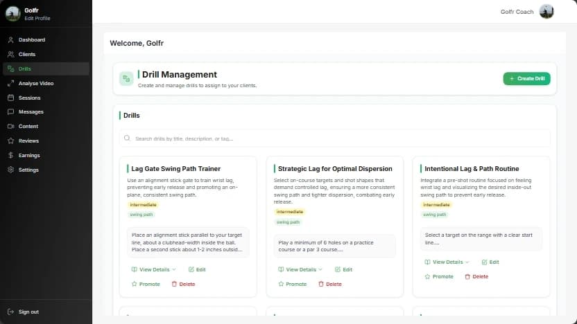Click the Golfr Coach profile avatar
577x324 pixels.
click(x=546, y=12)
